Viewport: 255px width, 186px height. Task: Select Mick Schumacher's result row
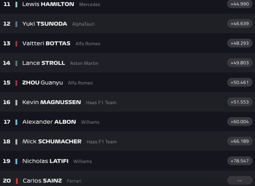click(52, 141)
